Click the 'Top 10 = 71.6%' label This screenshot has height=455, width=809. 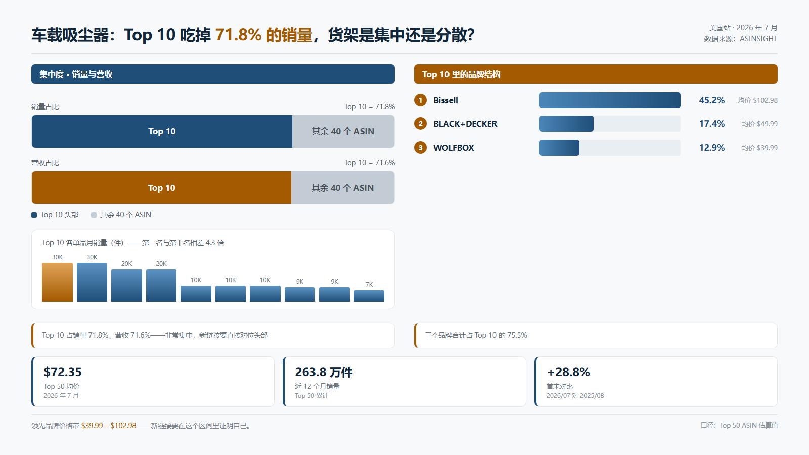tap(370, 163)
